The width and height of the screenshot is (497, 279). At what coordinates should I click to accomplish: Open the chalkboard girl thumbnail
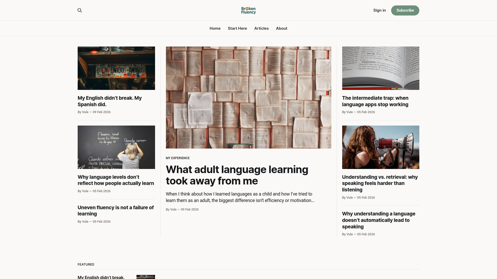116,147
